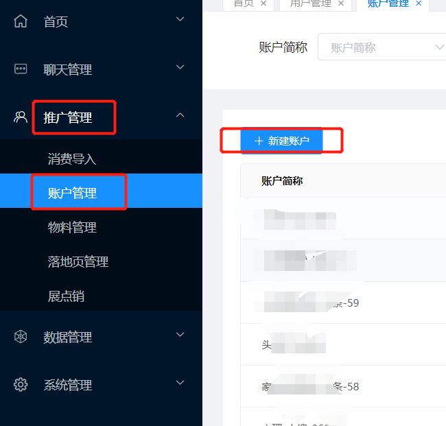Click the user icon beside 推广管理
446x426 pixels.
21,117
